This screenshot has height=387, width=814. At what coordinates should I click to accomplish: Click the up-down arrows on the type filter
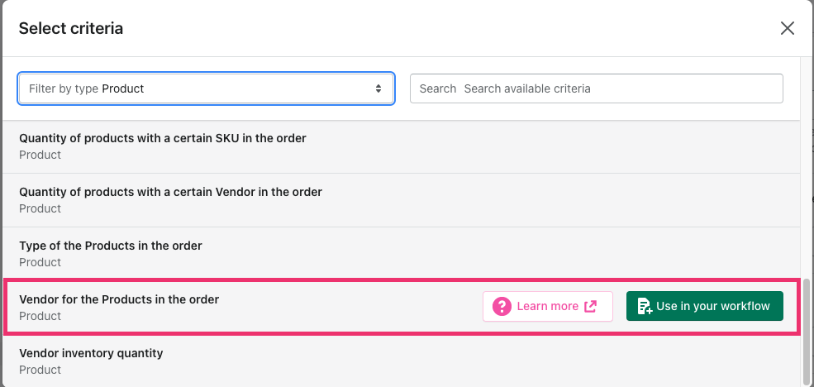point(378,88)
